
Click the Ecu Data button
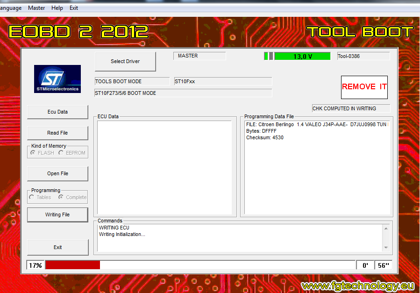click(57, 112)
